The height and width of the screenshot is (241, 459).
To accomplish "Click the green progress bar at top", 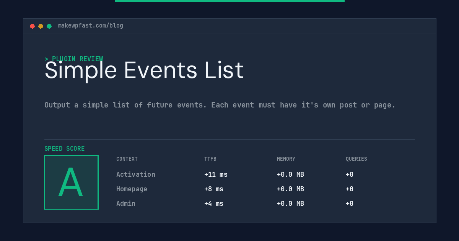I will 229,1.
